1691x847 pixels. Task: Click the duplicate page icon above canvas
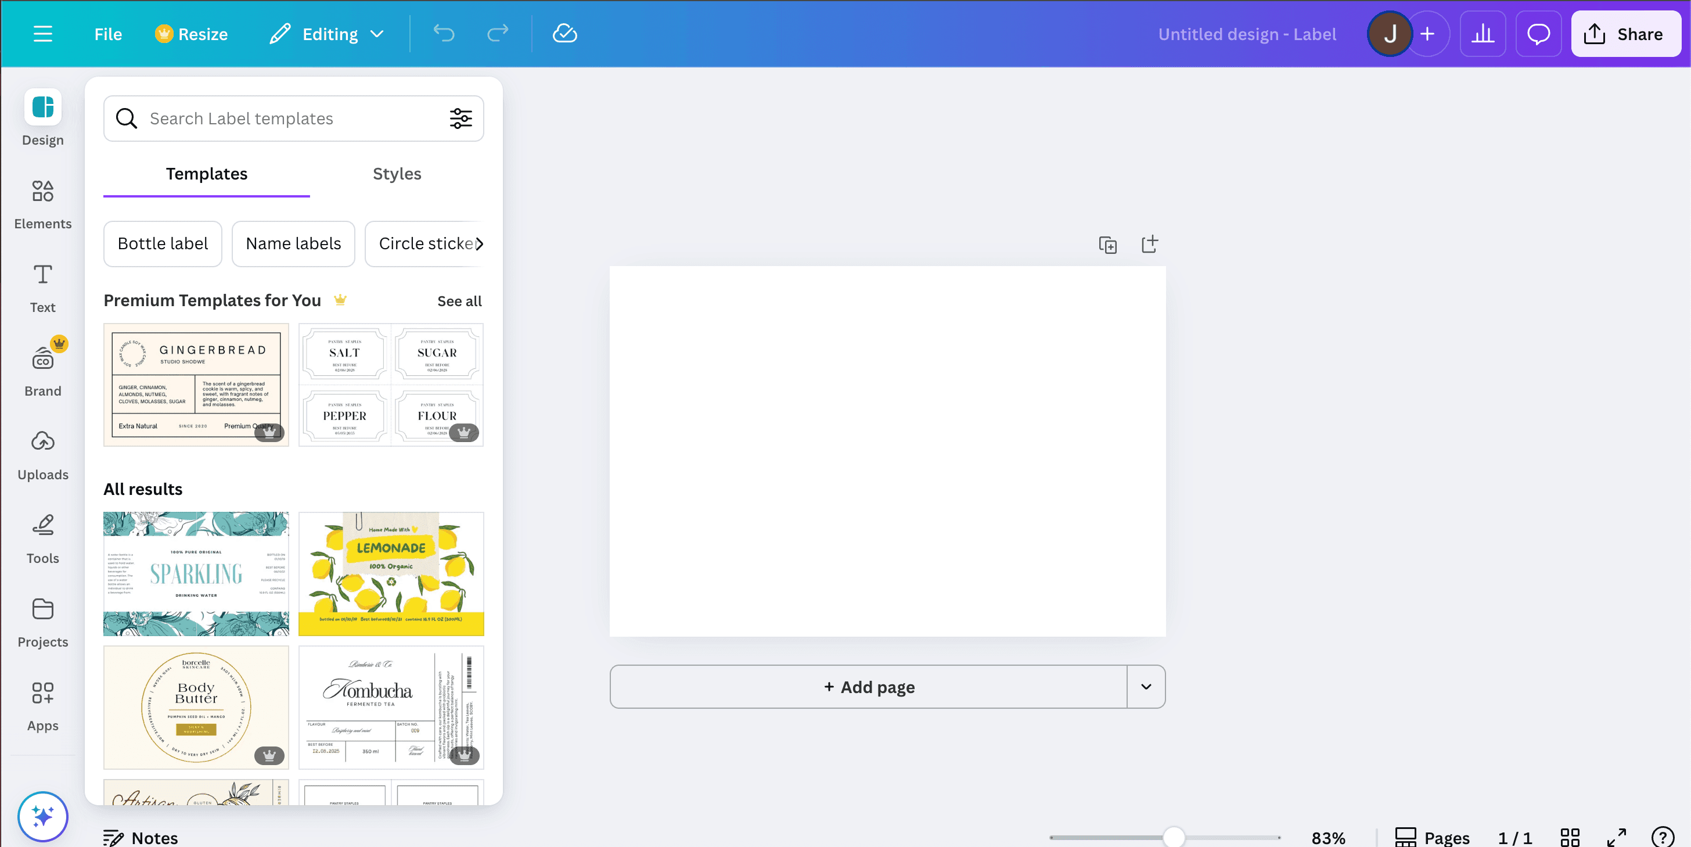click(x=1107, y=245)
